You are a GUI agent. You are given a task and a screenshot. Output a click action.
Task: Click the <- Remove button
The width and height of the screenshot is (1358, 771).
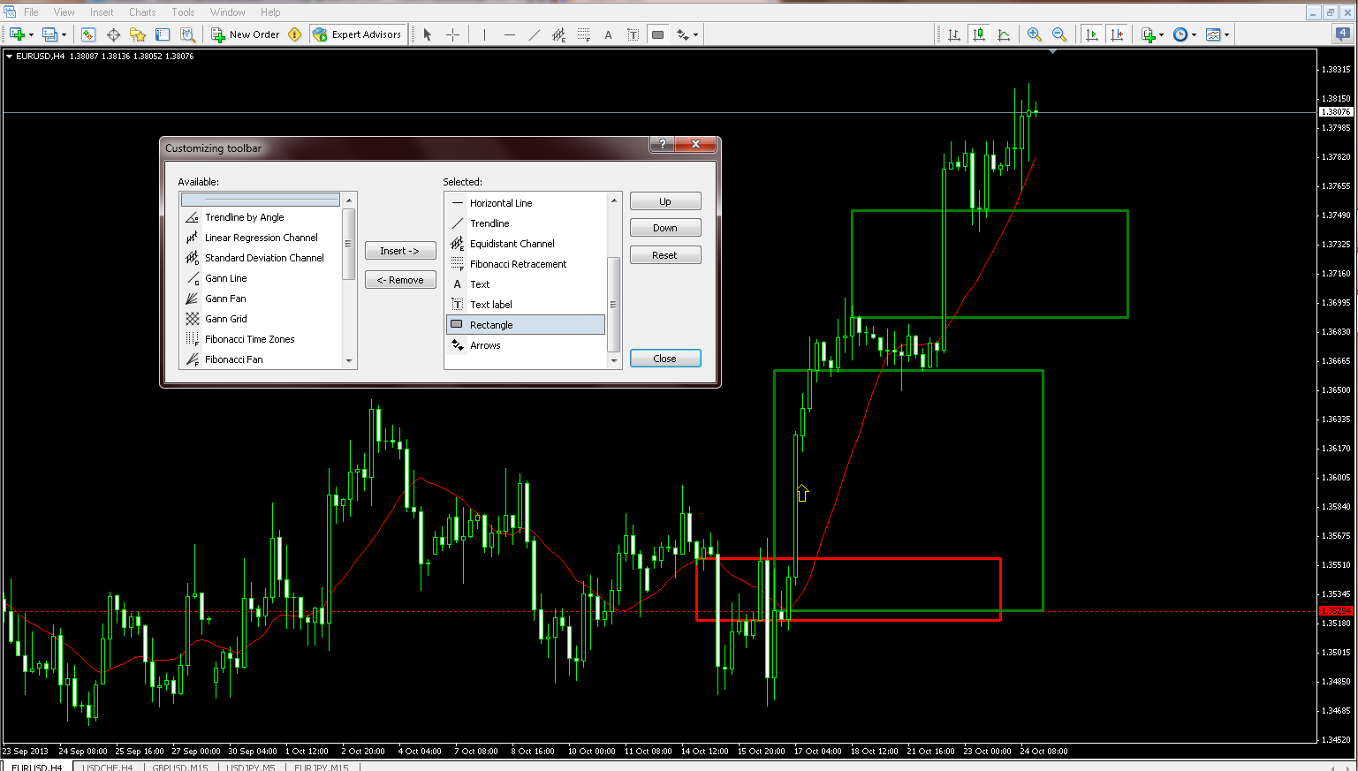pyautogui.click(x=400, y=280)
